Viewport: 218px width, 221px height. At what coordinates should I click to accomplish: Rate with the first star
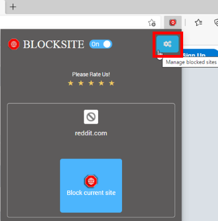[70, 83]
